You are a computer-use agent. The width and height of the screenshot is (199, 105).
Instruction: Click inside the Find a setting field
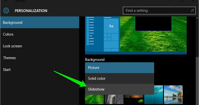click(159, 10)
